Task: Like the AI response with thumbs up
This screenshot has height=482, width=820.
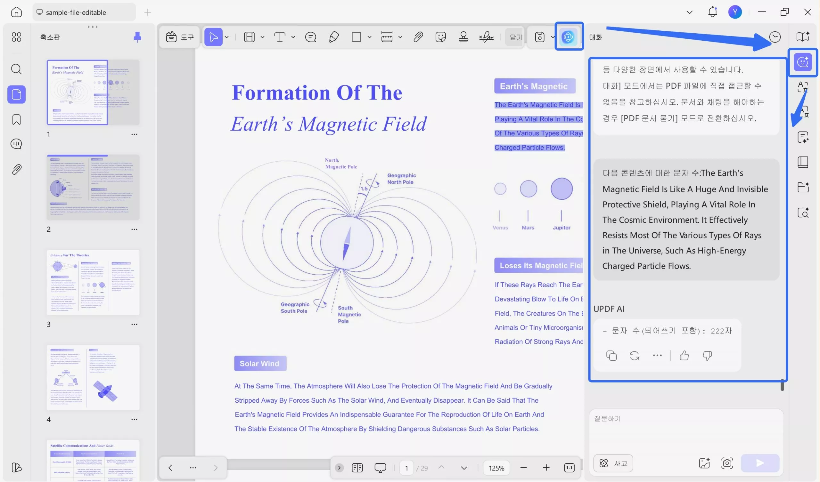Action: [x=684, y=356]
